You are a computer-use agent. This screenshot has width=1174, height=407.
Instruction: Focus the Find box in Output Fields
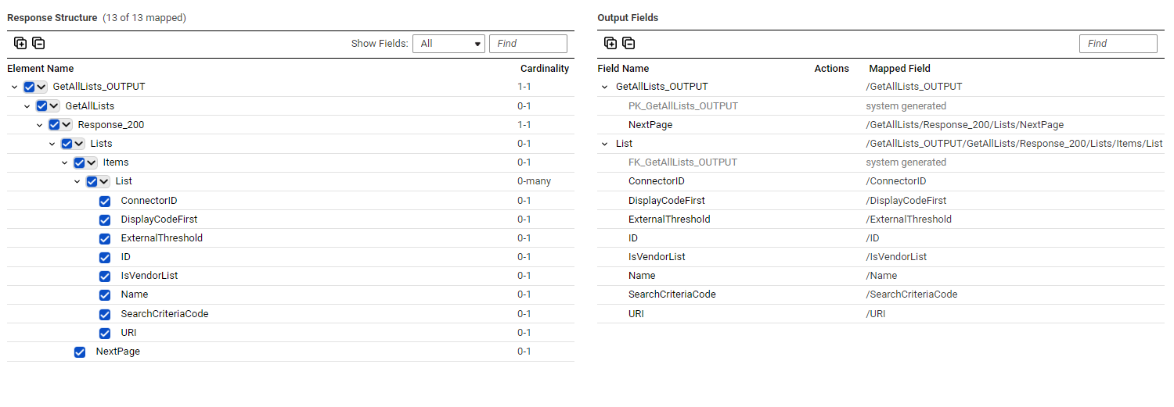tap(1118, 44)
